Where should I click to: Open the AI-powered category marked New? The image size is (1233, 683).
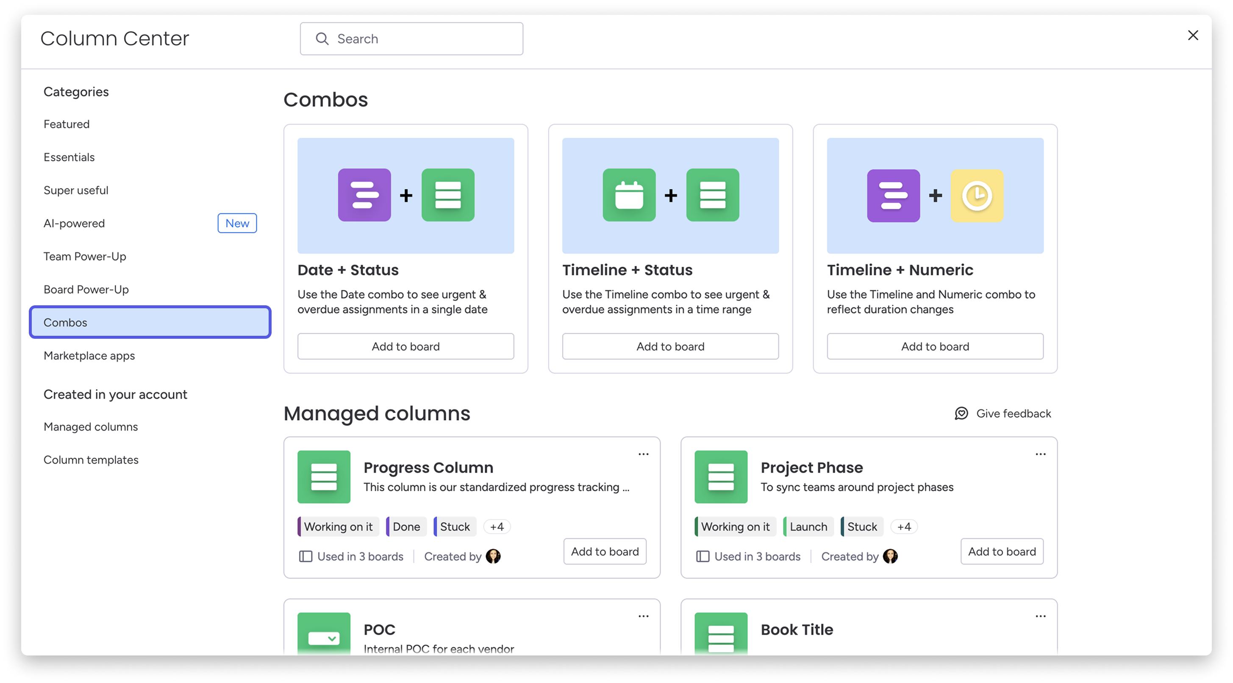coord(74,223)
